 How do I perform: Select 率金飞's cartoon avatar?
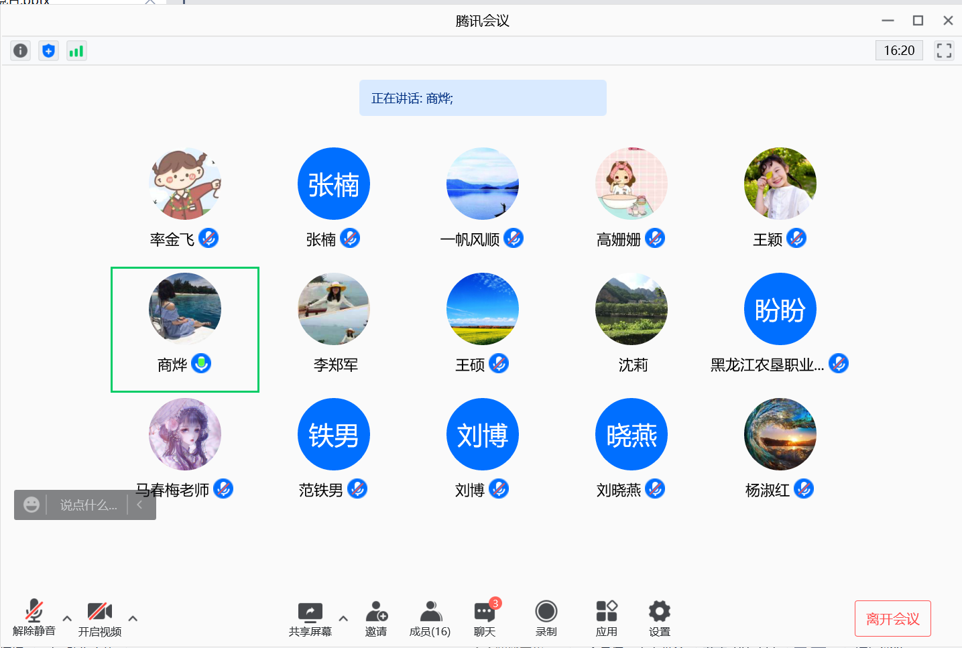pos(185,184)
